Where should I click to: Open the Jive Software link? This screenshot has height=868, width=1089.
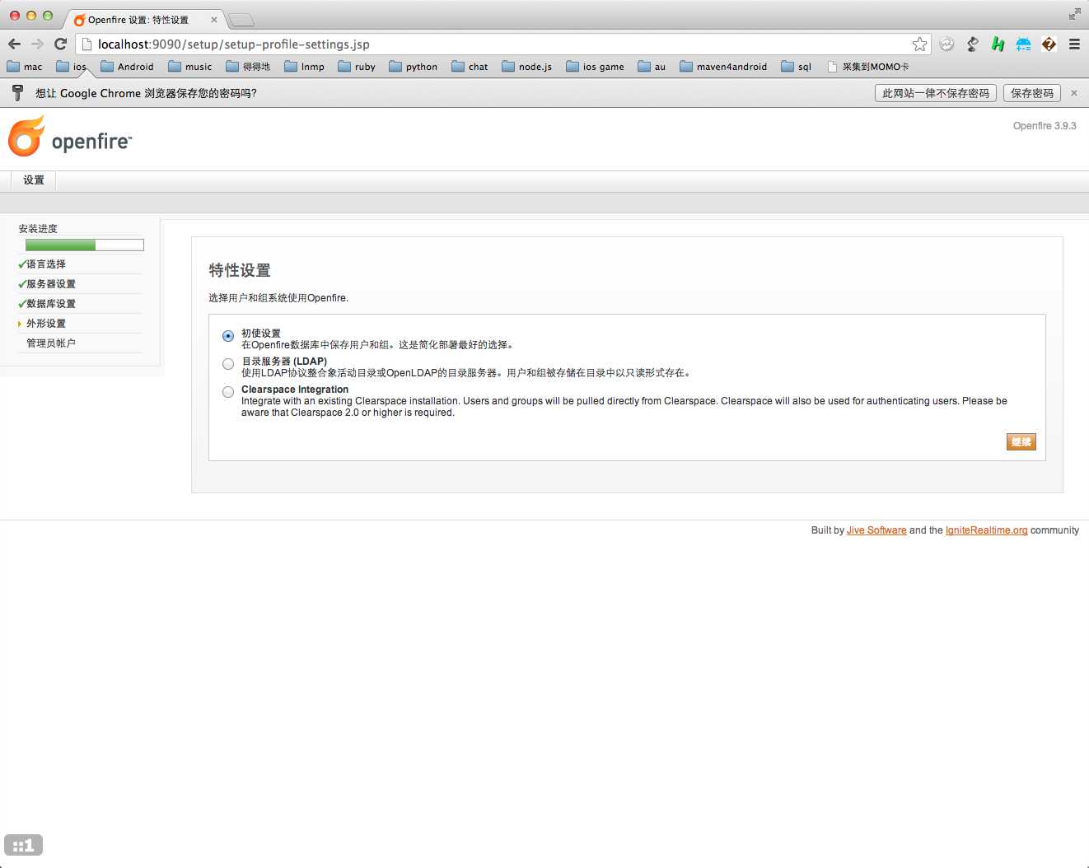876,530
